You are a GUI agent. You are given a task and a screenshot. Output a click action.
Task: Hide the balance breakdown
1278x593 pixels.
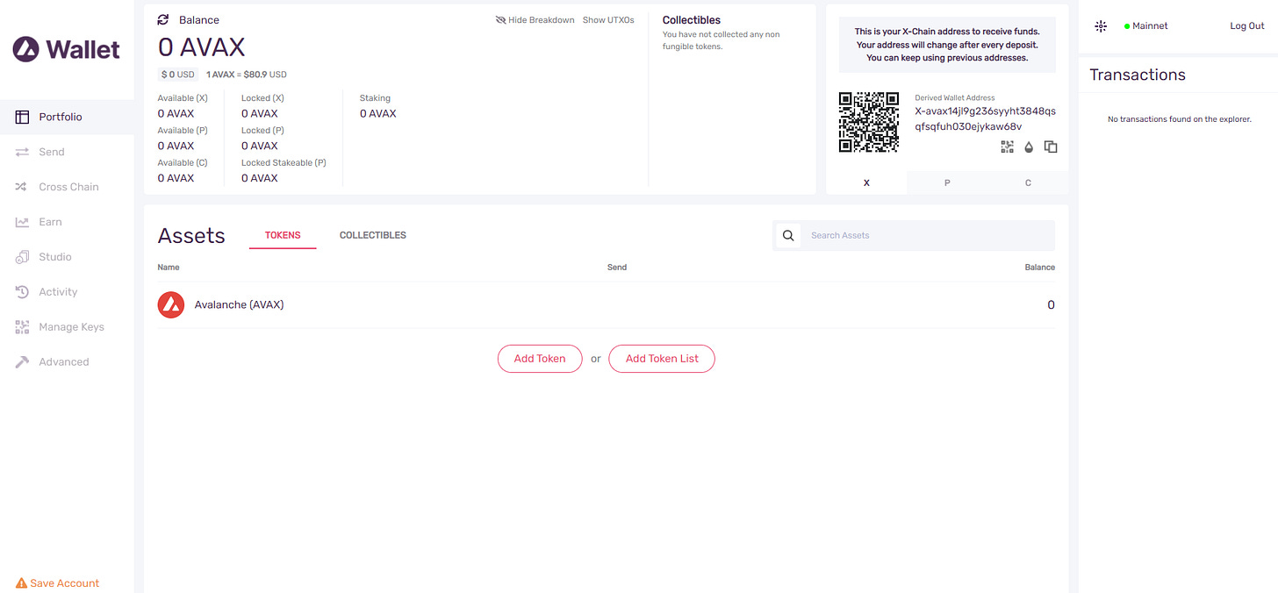(535, 20)
